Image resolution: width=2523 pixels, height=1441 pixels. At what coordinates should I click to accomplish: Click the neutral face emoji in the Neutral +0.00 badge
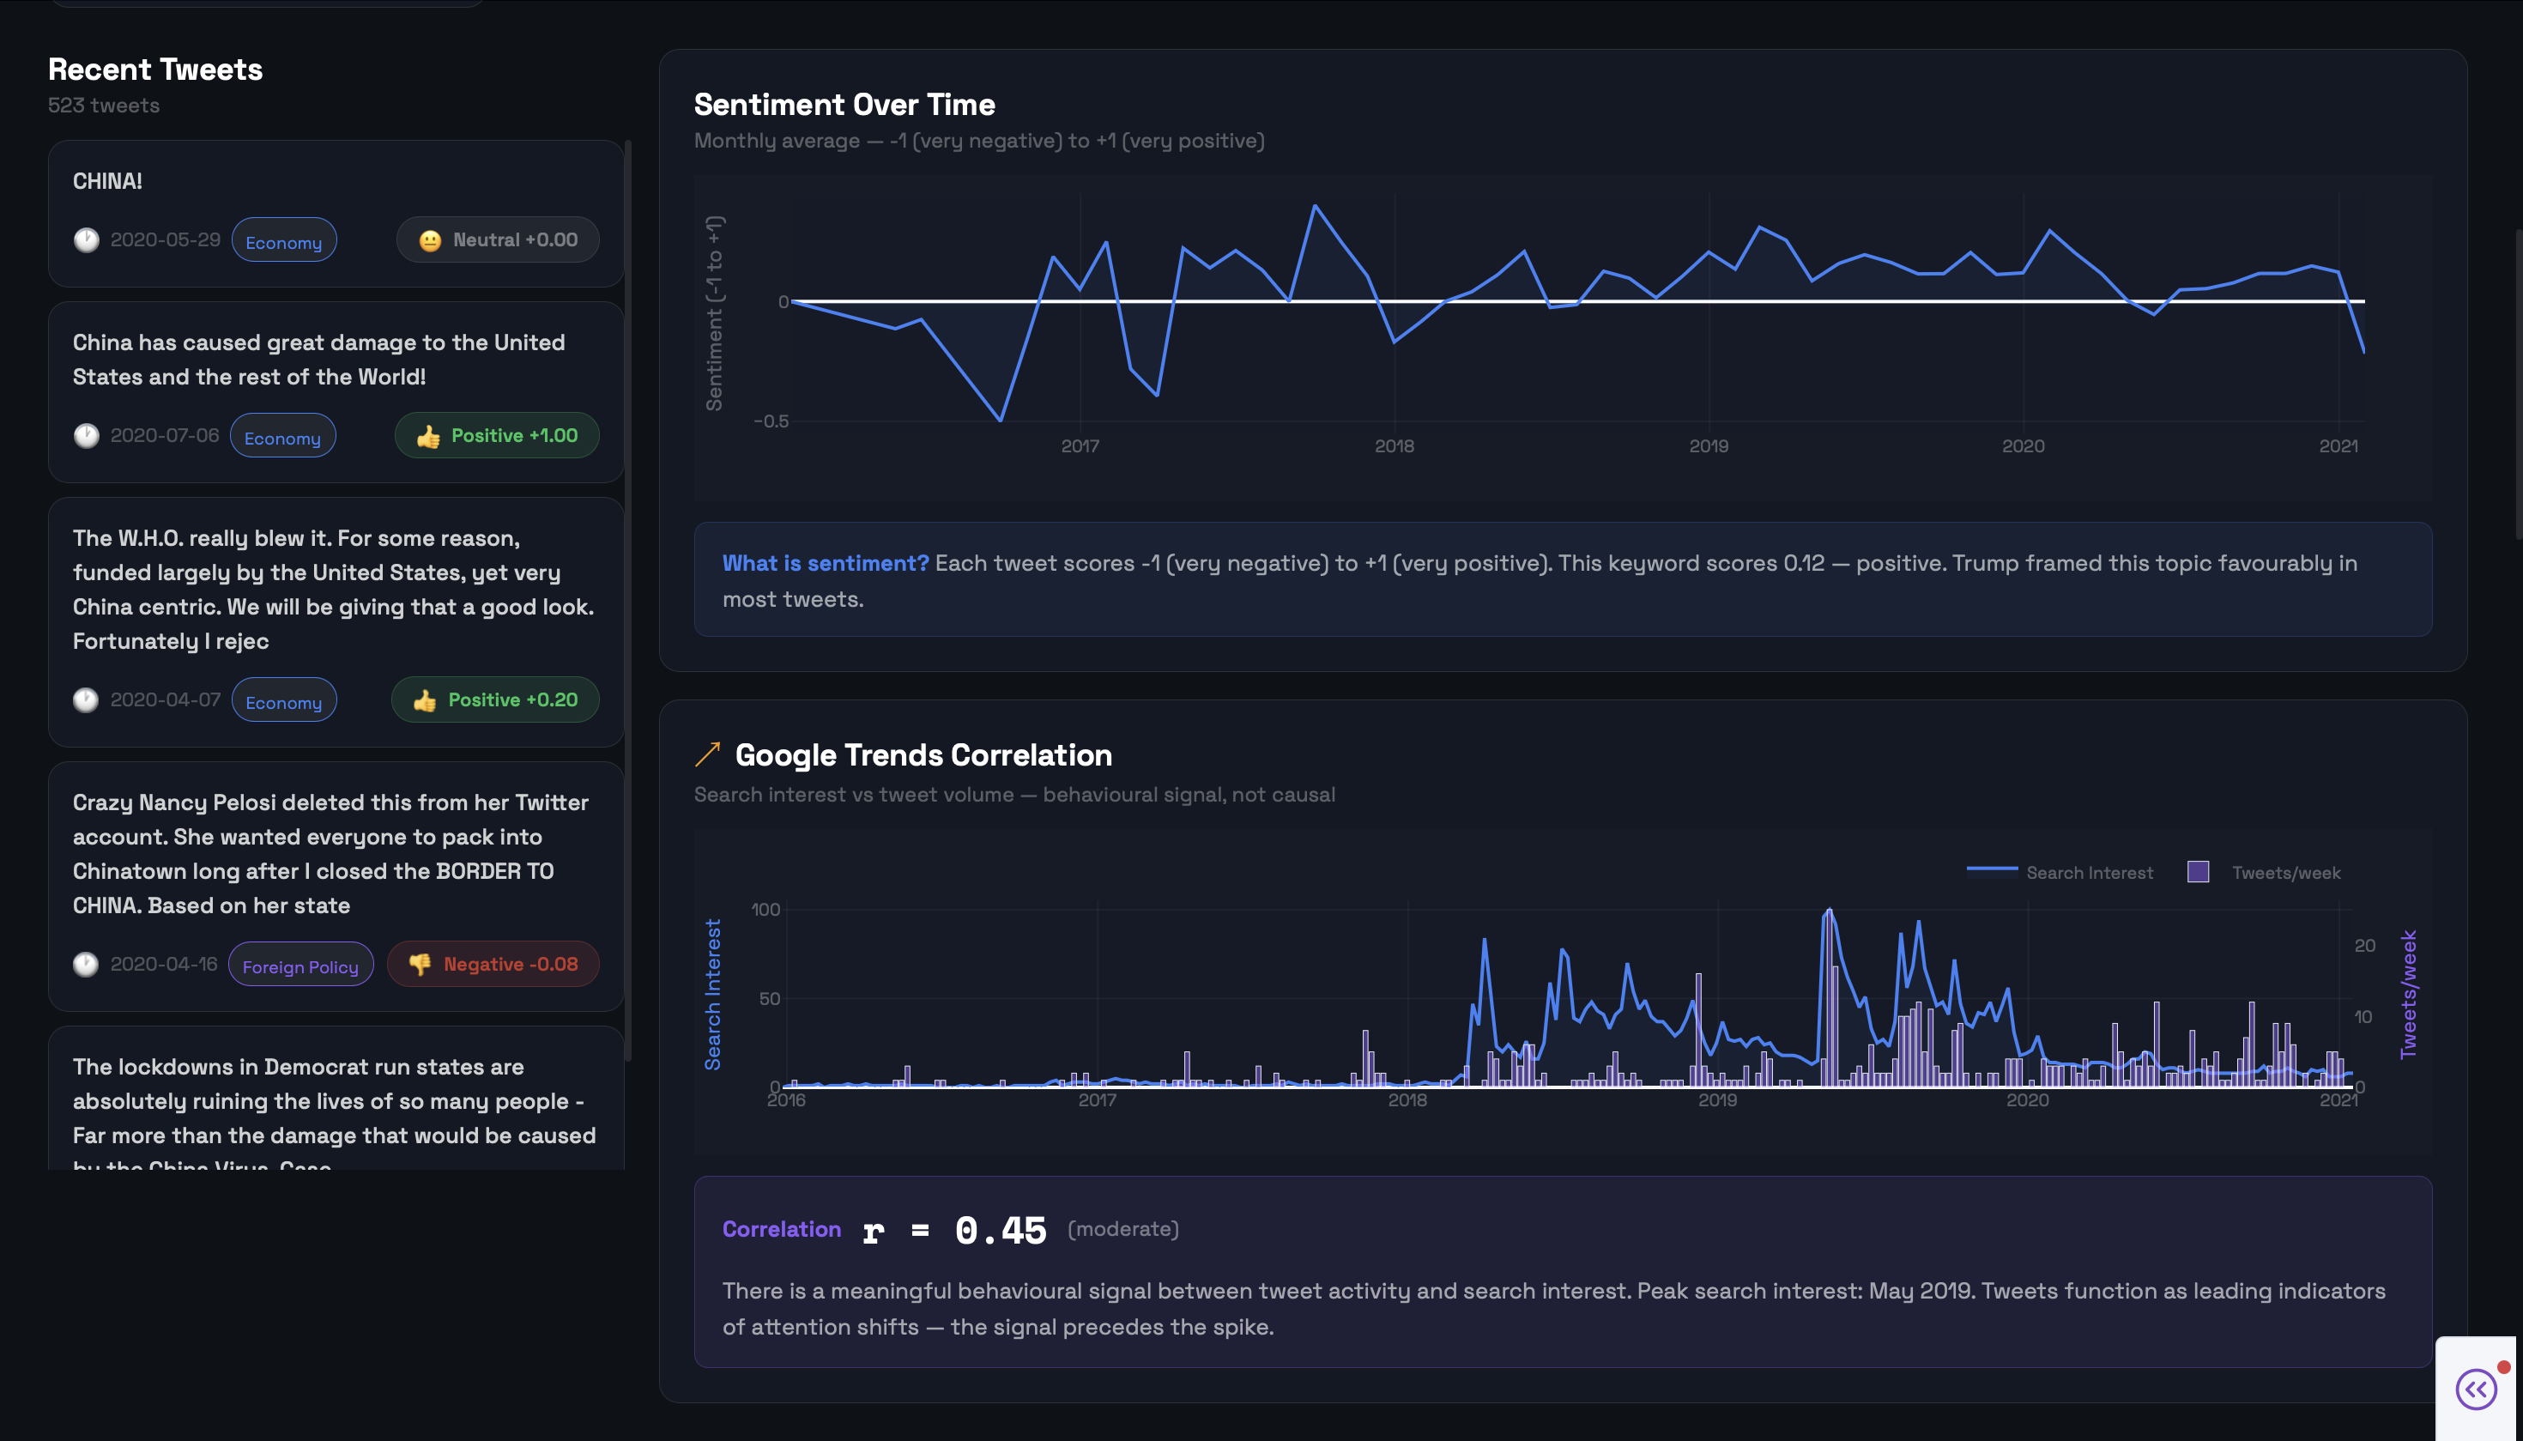tap(429, 240)
